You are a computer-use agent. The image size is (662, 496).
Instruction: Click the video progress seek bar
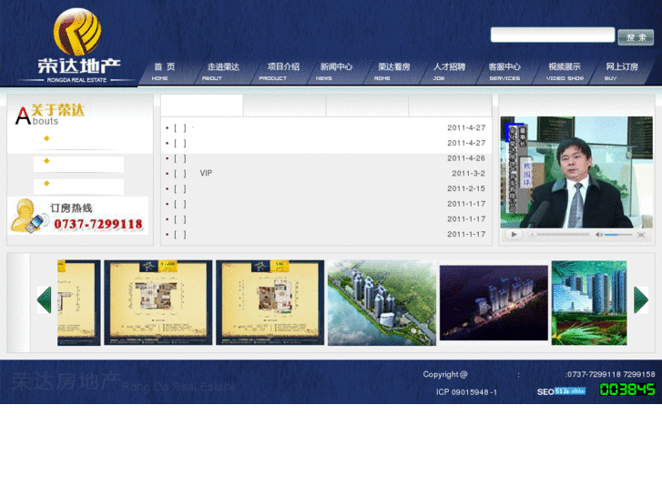coord(560,234)
